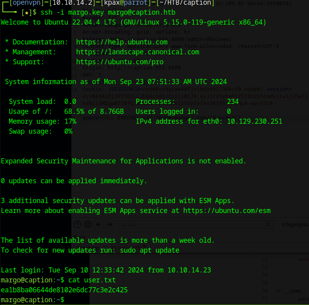The image size is (309, 305).
Task: Open the settings gear icon
Action: [88, 224]
